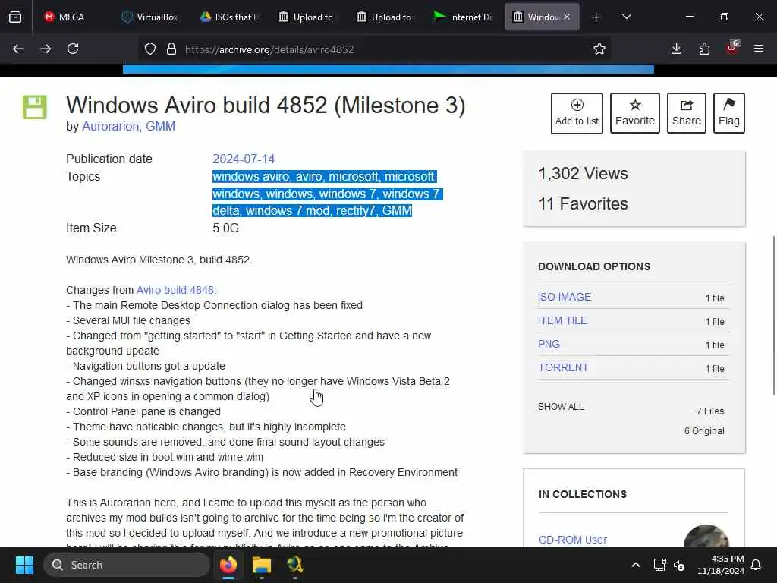Click the taskbar Search box
Viewport: 777px width, 583px height.
coord(127,565)
